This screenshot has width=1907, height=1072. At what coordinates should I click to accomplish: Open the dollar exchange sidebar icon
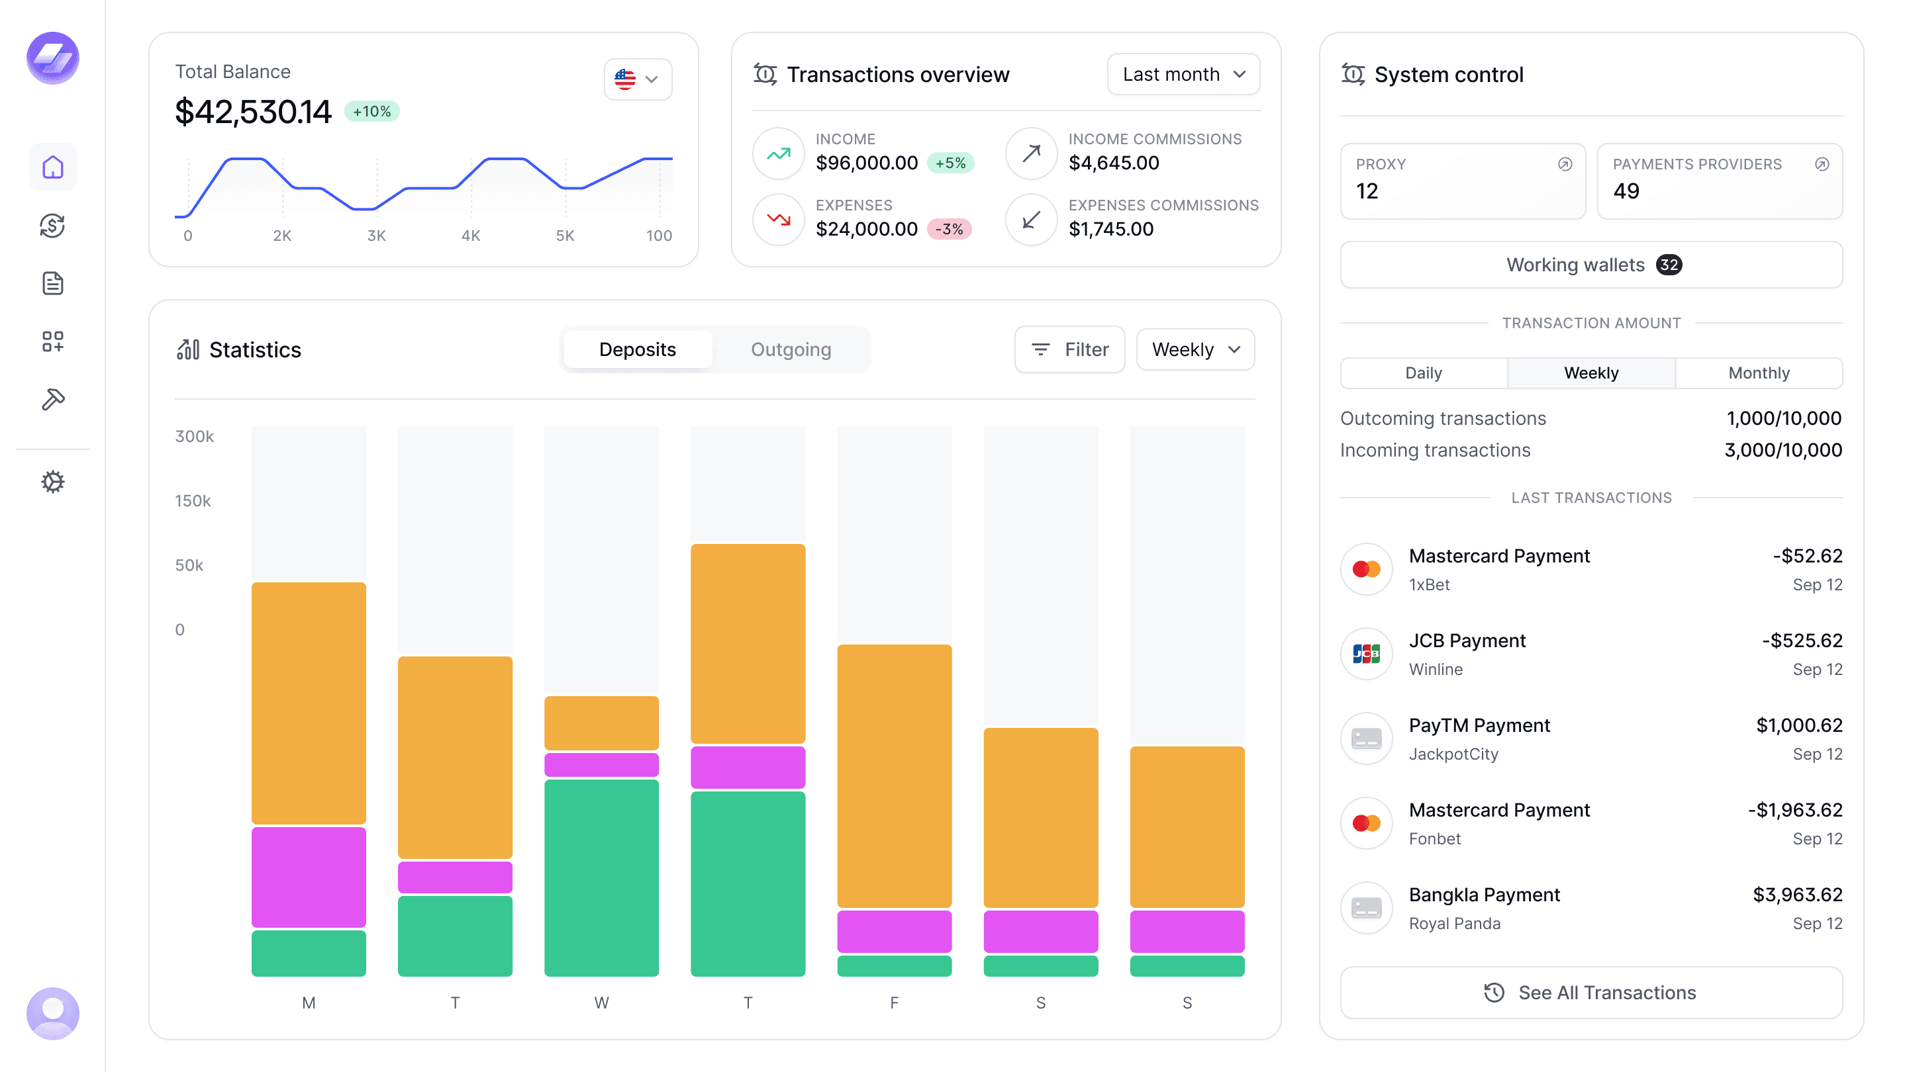click(x=52, y=226)
